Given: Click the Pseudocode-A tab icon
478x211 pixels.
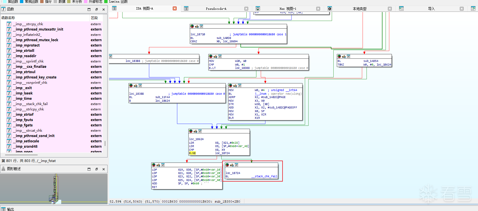Looking at the screenshot, I should click(x=186, y=9).
